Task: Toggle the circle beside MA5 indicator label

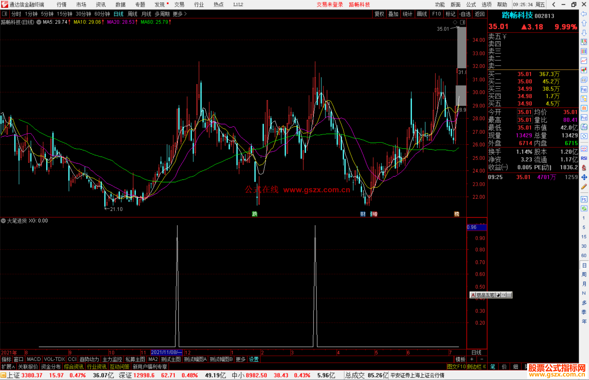Action: (x=39, y=22)
